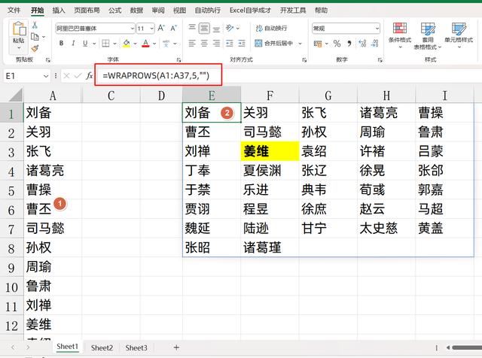Viewport: 482px width, 358px height.
Task: Switch to the 插入 Insert tab
Action: point(59,11)
